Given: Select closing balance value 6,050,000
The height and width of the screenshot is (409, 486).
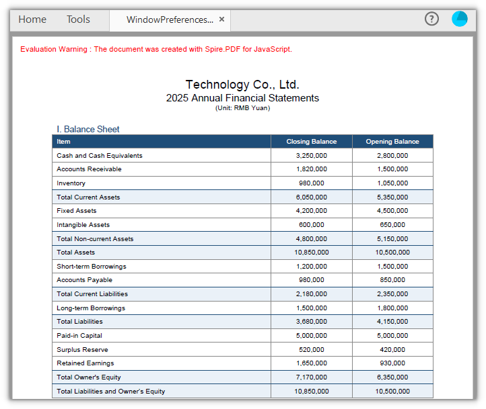Looking at the screenshot, I should [x=312, y=197].
